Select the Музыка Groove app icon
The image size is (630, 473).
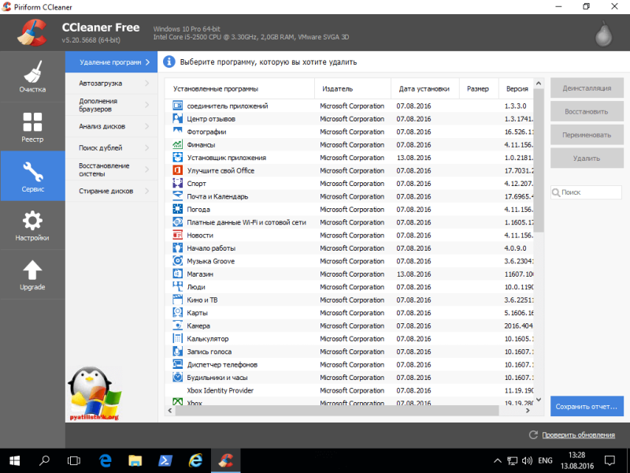178,261
